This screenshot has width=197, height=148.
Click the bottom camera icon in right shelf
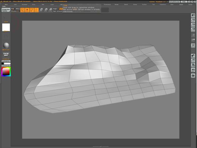(193, 75)
